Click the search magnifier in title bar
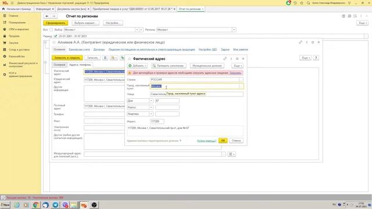372x209 pixels. tap(308, 3)
